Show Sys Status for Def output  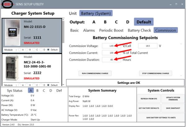coord(59,91)
